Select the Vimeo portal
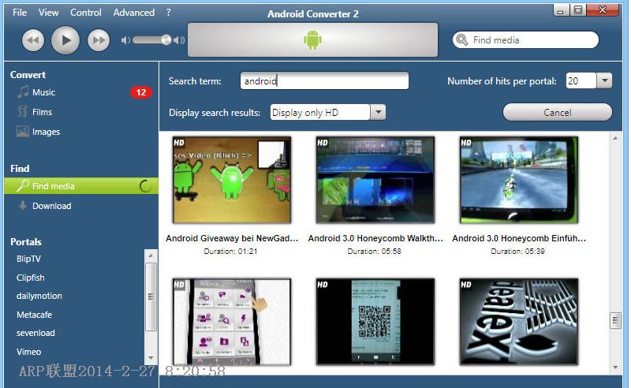Screen dimensions: 631x388 click(x=28, y=352)
